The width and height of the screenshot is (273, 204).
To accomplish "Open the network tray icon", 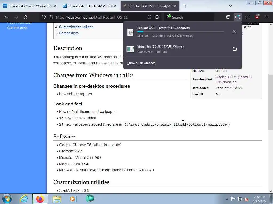I will [x=240, y=199].
